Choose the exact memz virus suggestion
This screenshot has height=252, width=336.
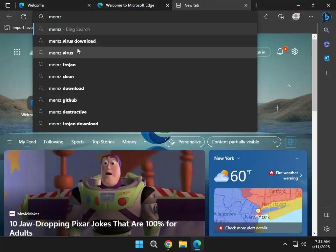click(145, 53)
